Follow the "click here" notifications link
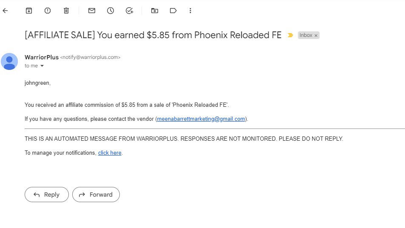The height and width of the screenshot is (228, 405). point(110,153)
